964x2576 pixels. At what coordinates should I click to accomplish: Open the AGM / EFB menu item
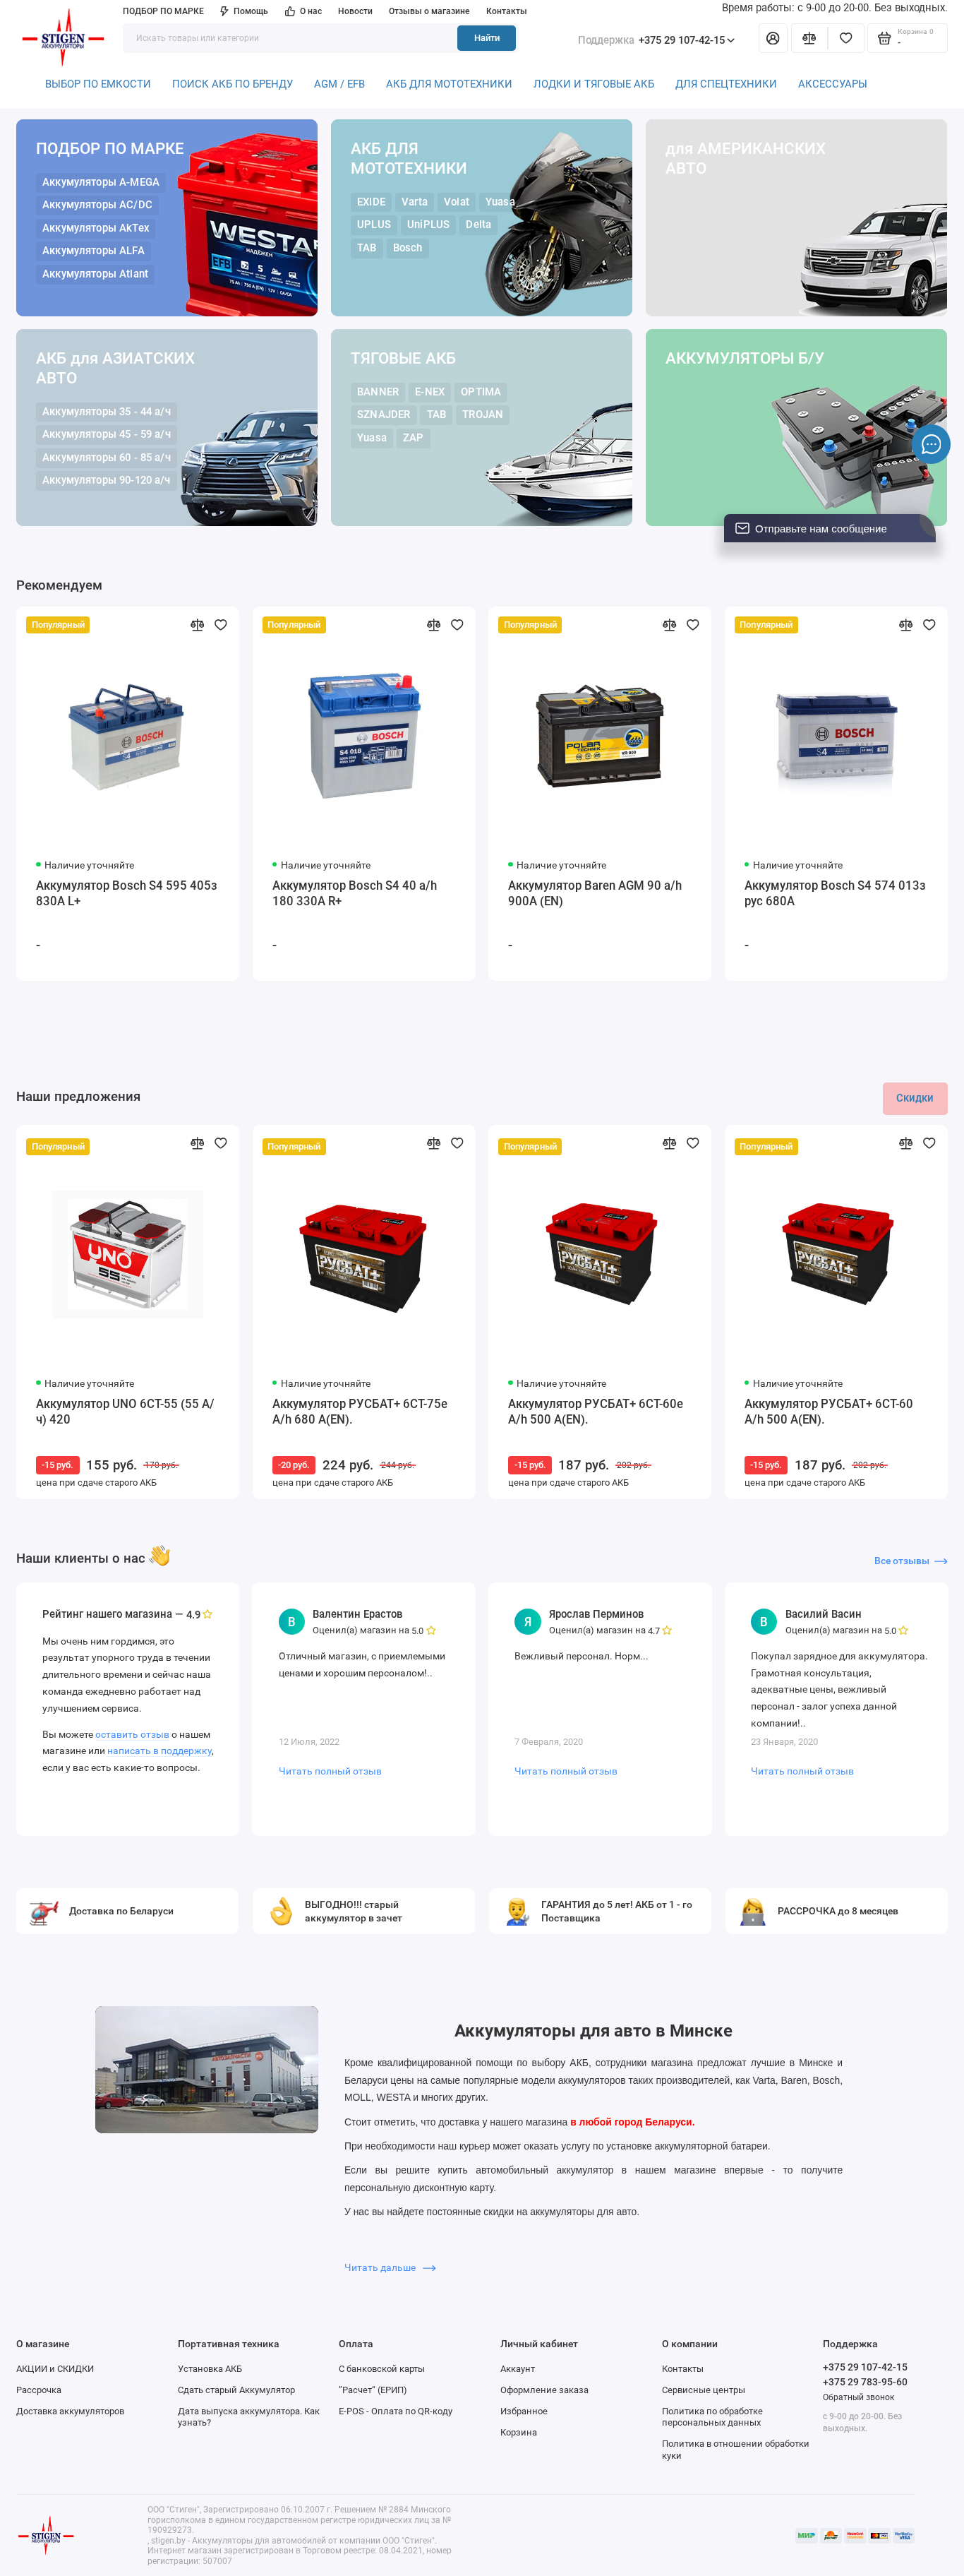pyautogui.click(x=339, y=84)
